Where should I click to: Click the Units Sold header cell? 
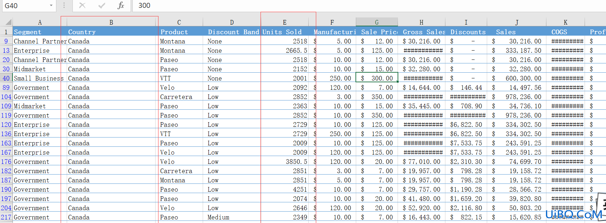tap(284, 32)
